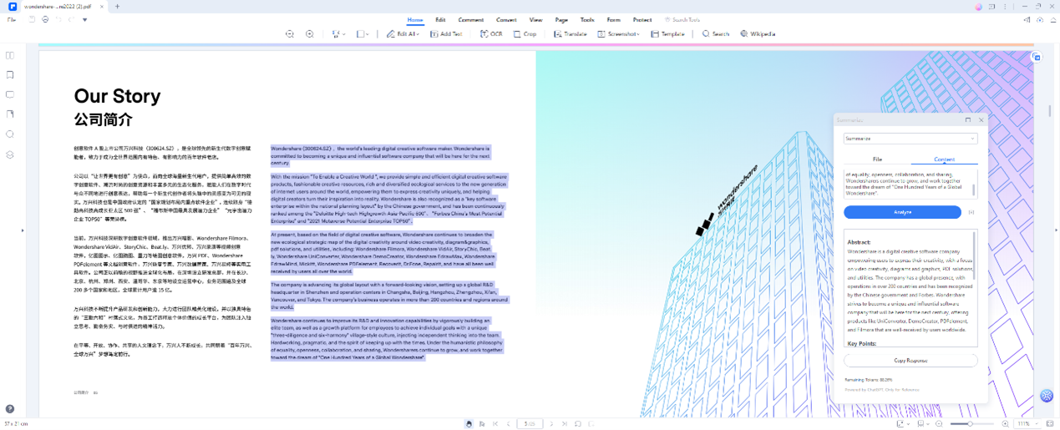
Task: Expand the Summarize dropdown
Action: [x=972, y=139]
